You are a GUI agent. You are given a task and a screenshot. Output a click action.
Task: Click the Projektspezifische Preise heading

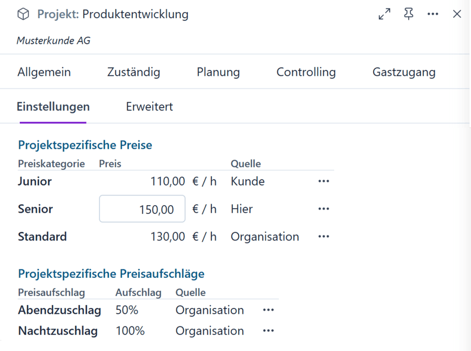[x=85, y=145]
